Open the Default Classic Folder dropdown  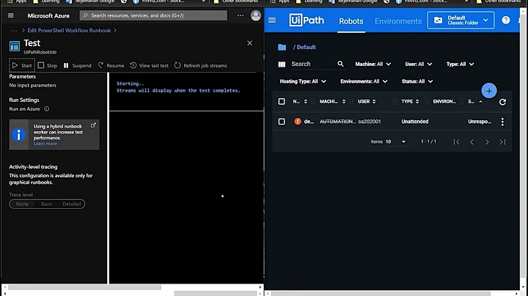pyautogui.click(x=461, y=21)
